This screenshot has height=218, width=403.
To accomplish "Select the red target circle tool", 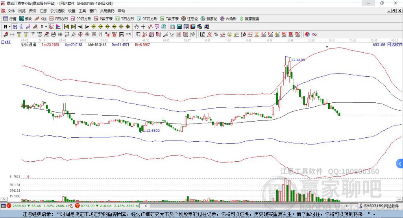I will [80, 35].
